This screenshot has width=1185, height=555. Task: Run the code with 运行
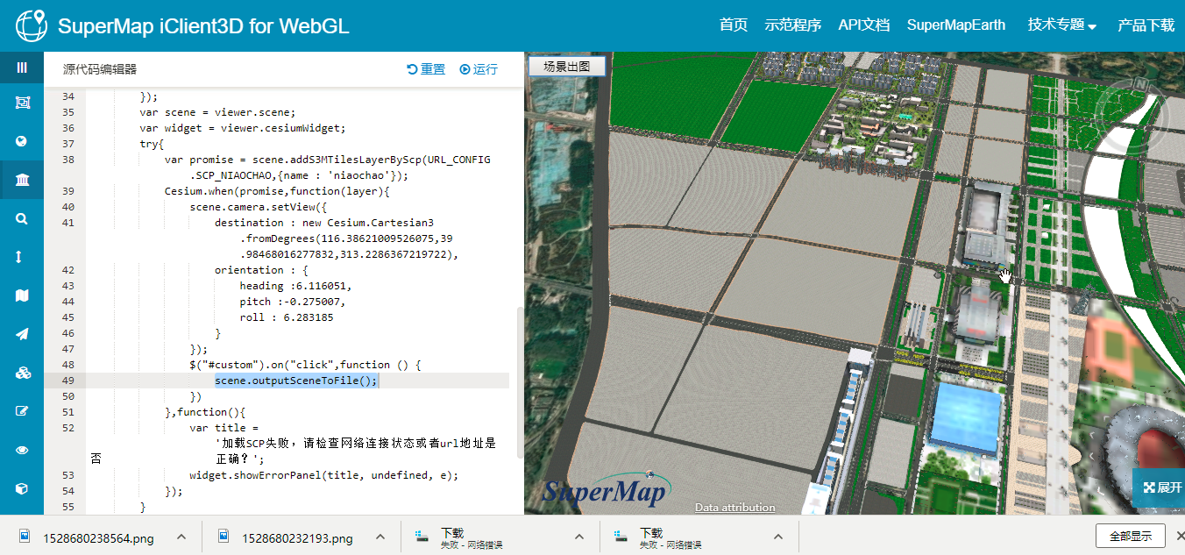click(479, 69)
